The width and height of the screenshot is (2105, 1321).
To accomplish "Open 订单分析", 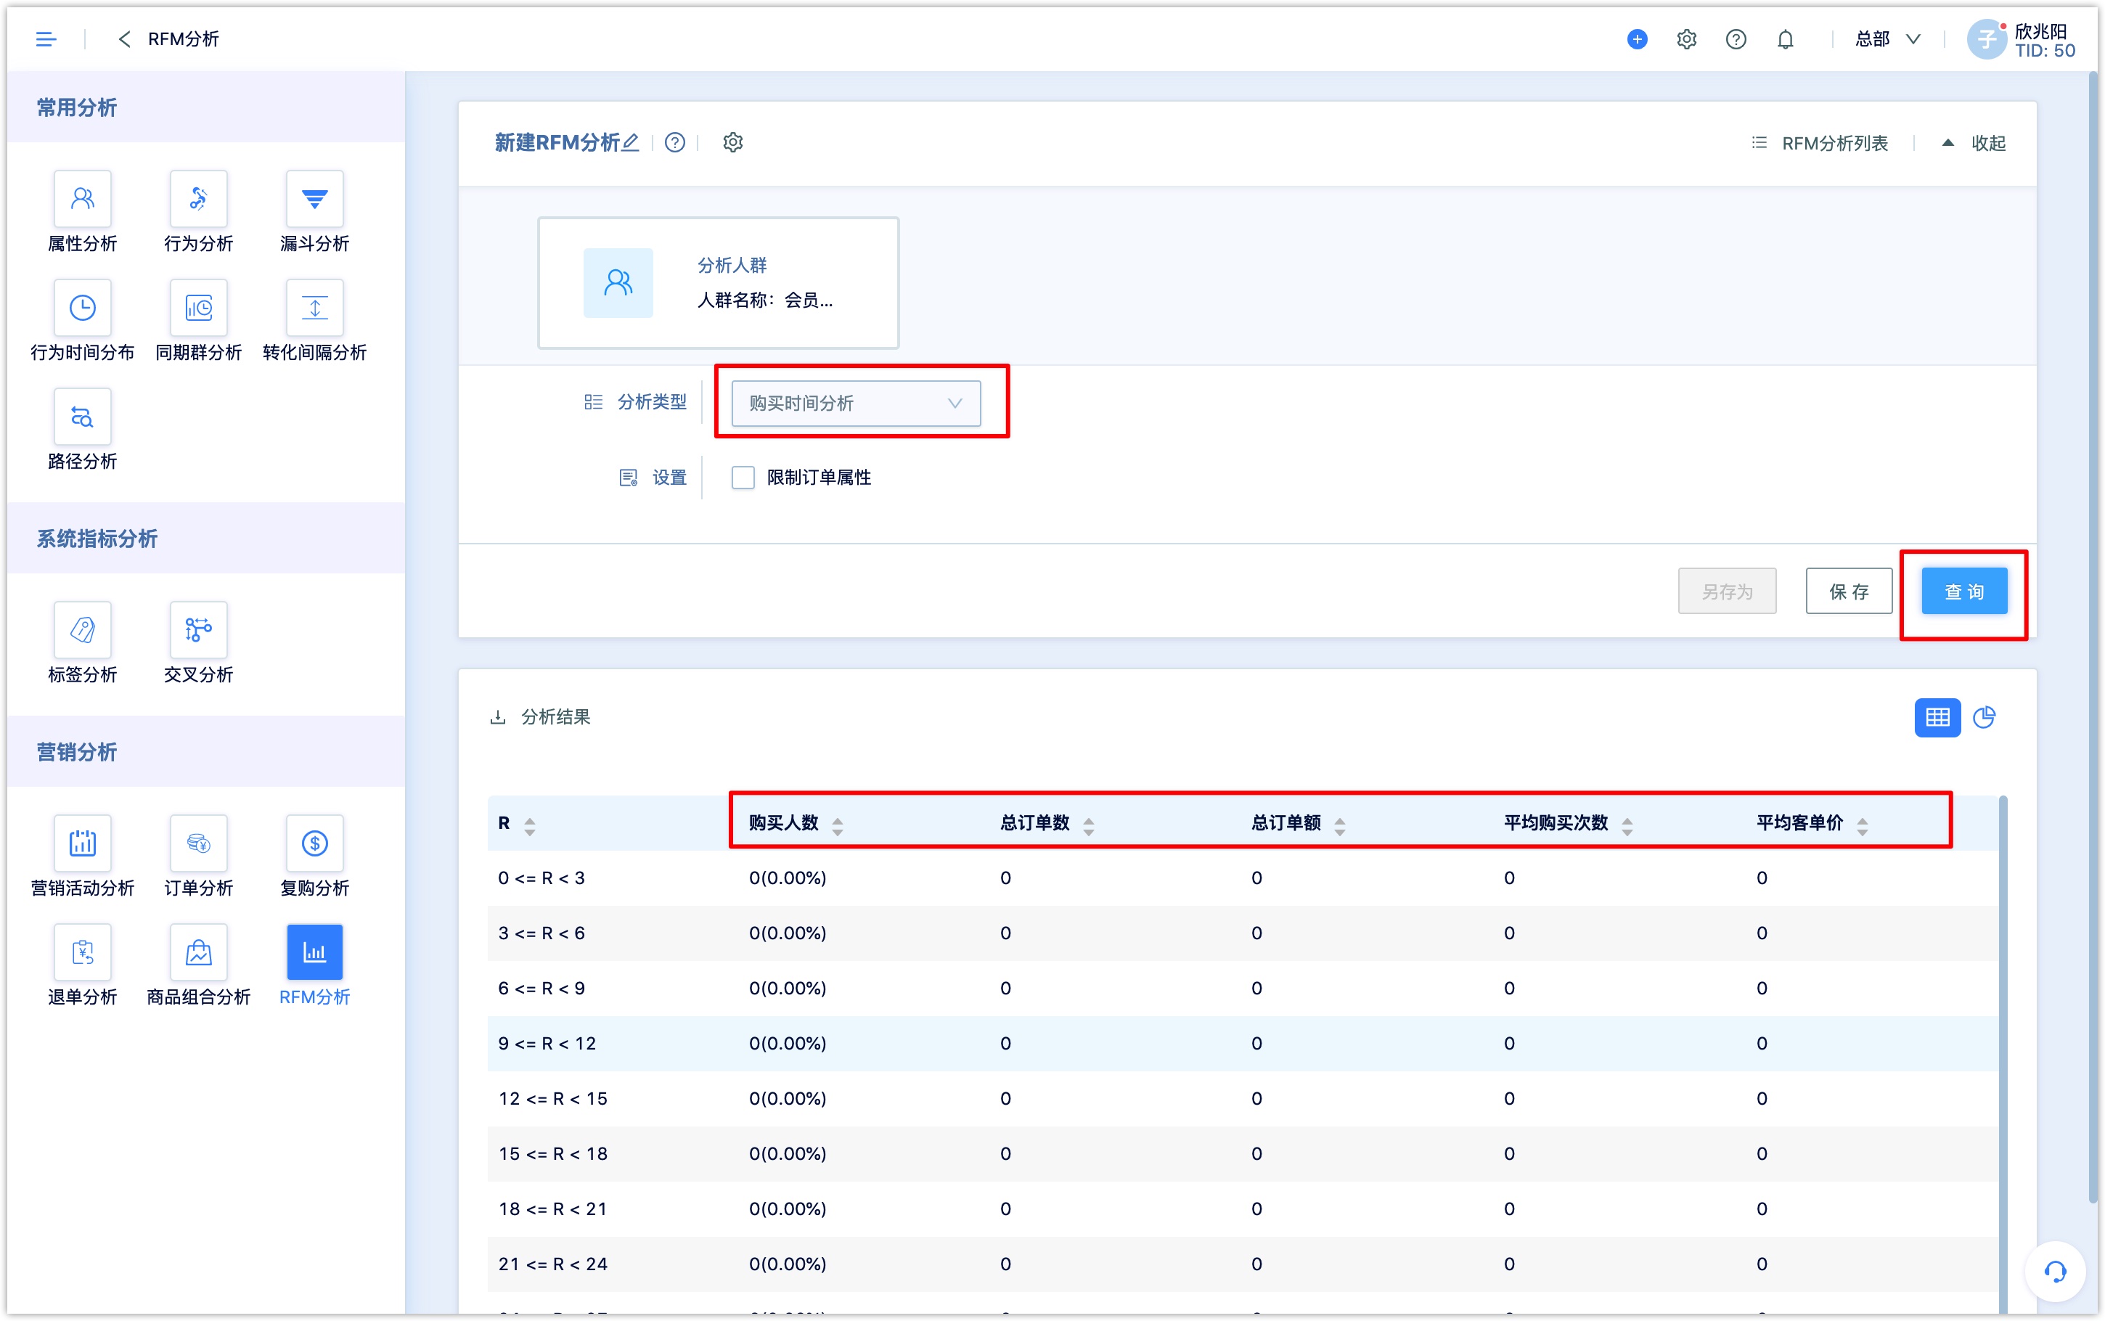I will pos(198,856).
